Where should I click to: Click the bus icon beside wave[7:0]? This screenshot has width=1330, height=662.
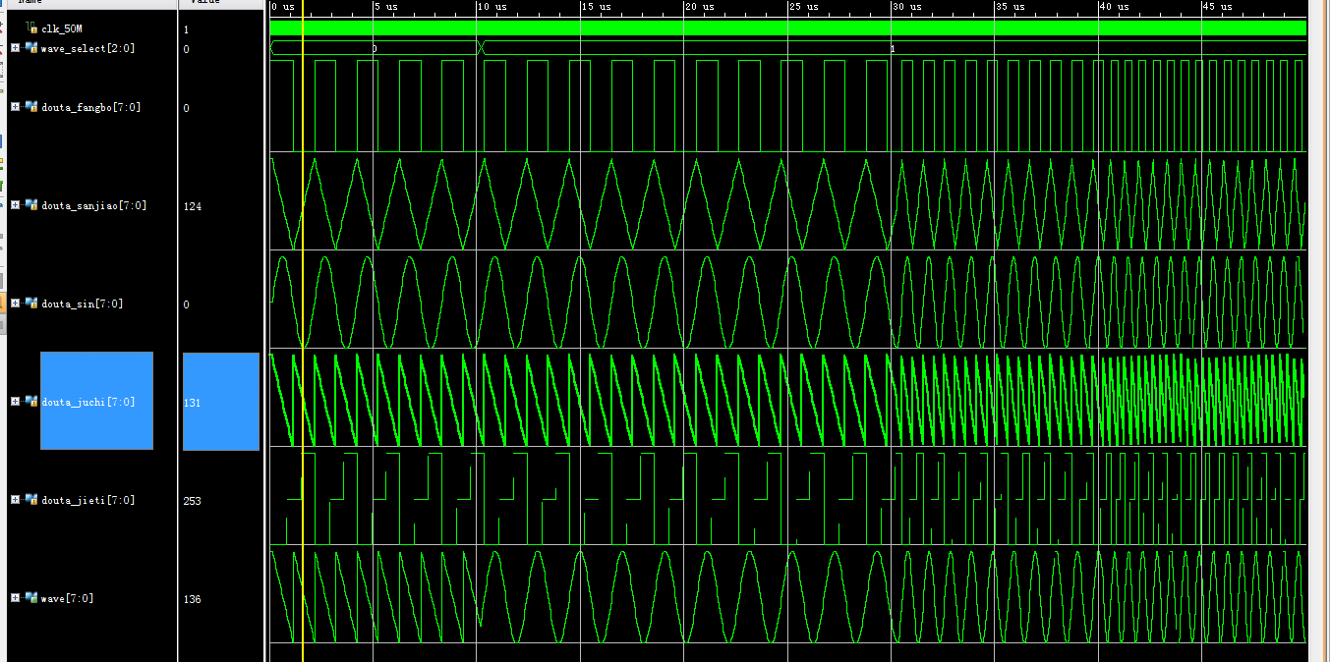coord(30,598)
